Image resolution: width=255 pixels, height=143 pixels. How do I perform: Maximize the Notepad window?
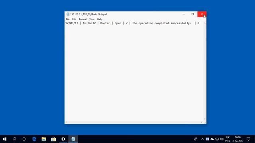192,14
